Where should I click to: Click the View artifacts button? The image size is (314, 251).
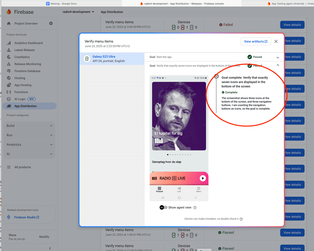click(256, 41)
